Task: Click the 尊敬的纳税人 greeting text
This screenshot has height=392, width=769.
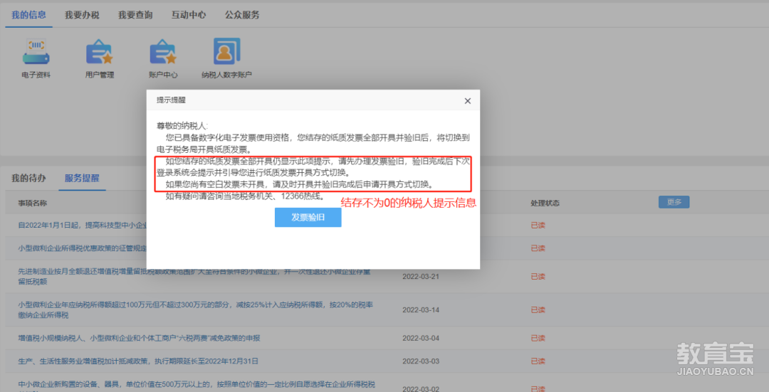Action: pos(182,126)
